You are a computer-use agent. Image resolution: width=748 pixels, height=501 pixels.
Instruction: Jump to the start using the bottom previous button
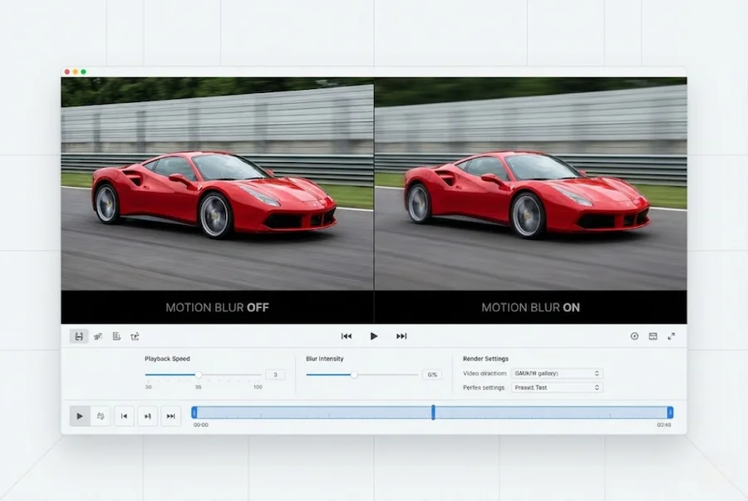(124, 416)
